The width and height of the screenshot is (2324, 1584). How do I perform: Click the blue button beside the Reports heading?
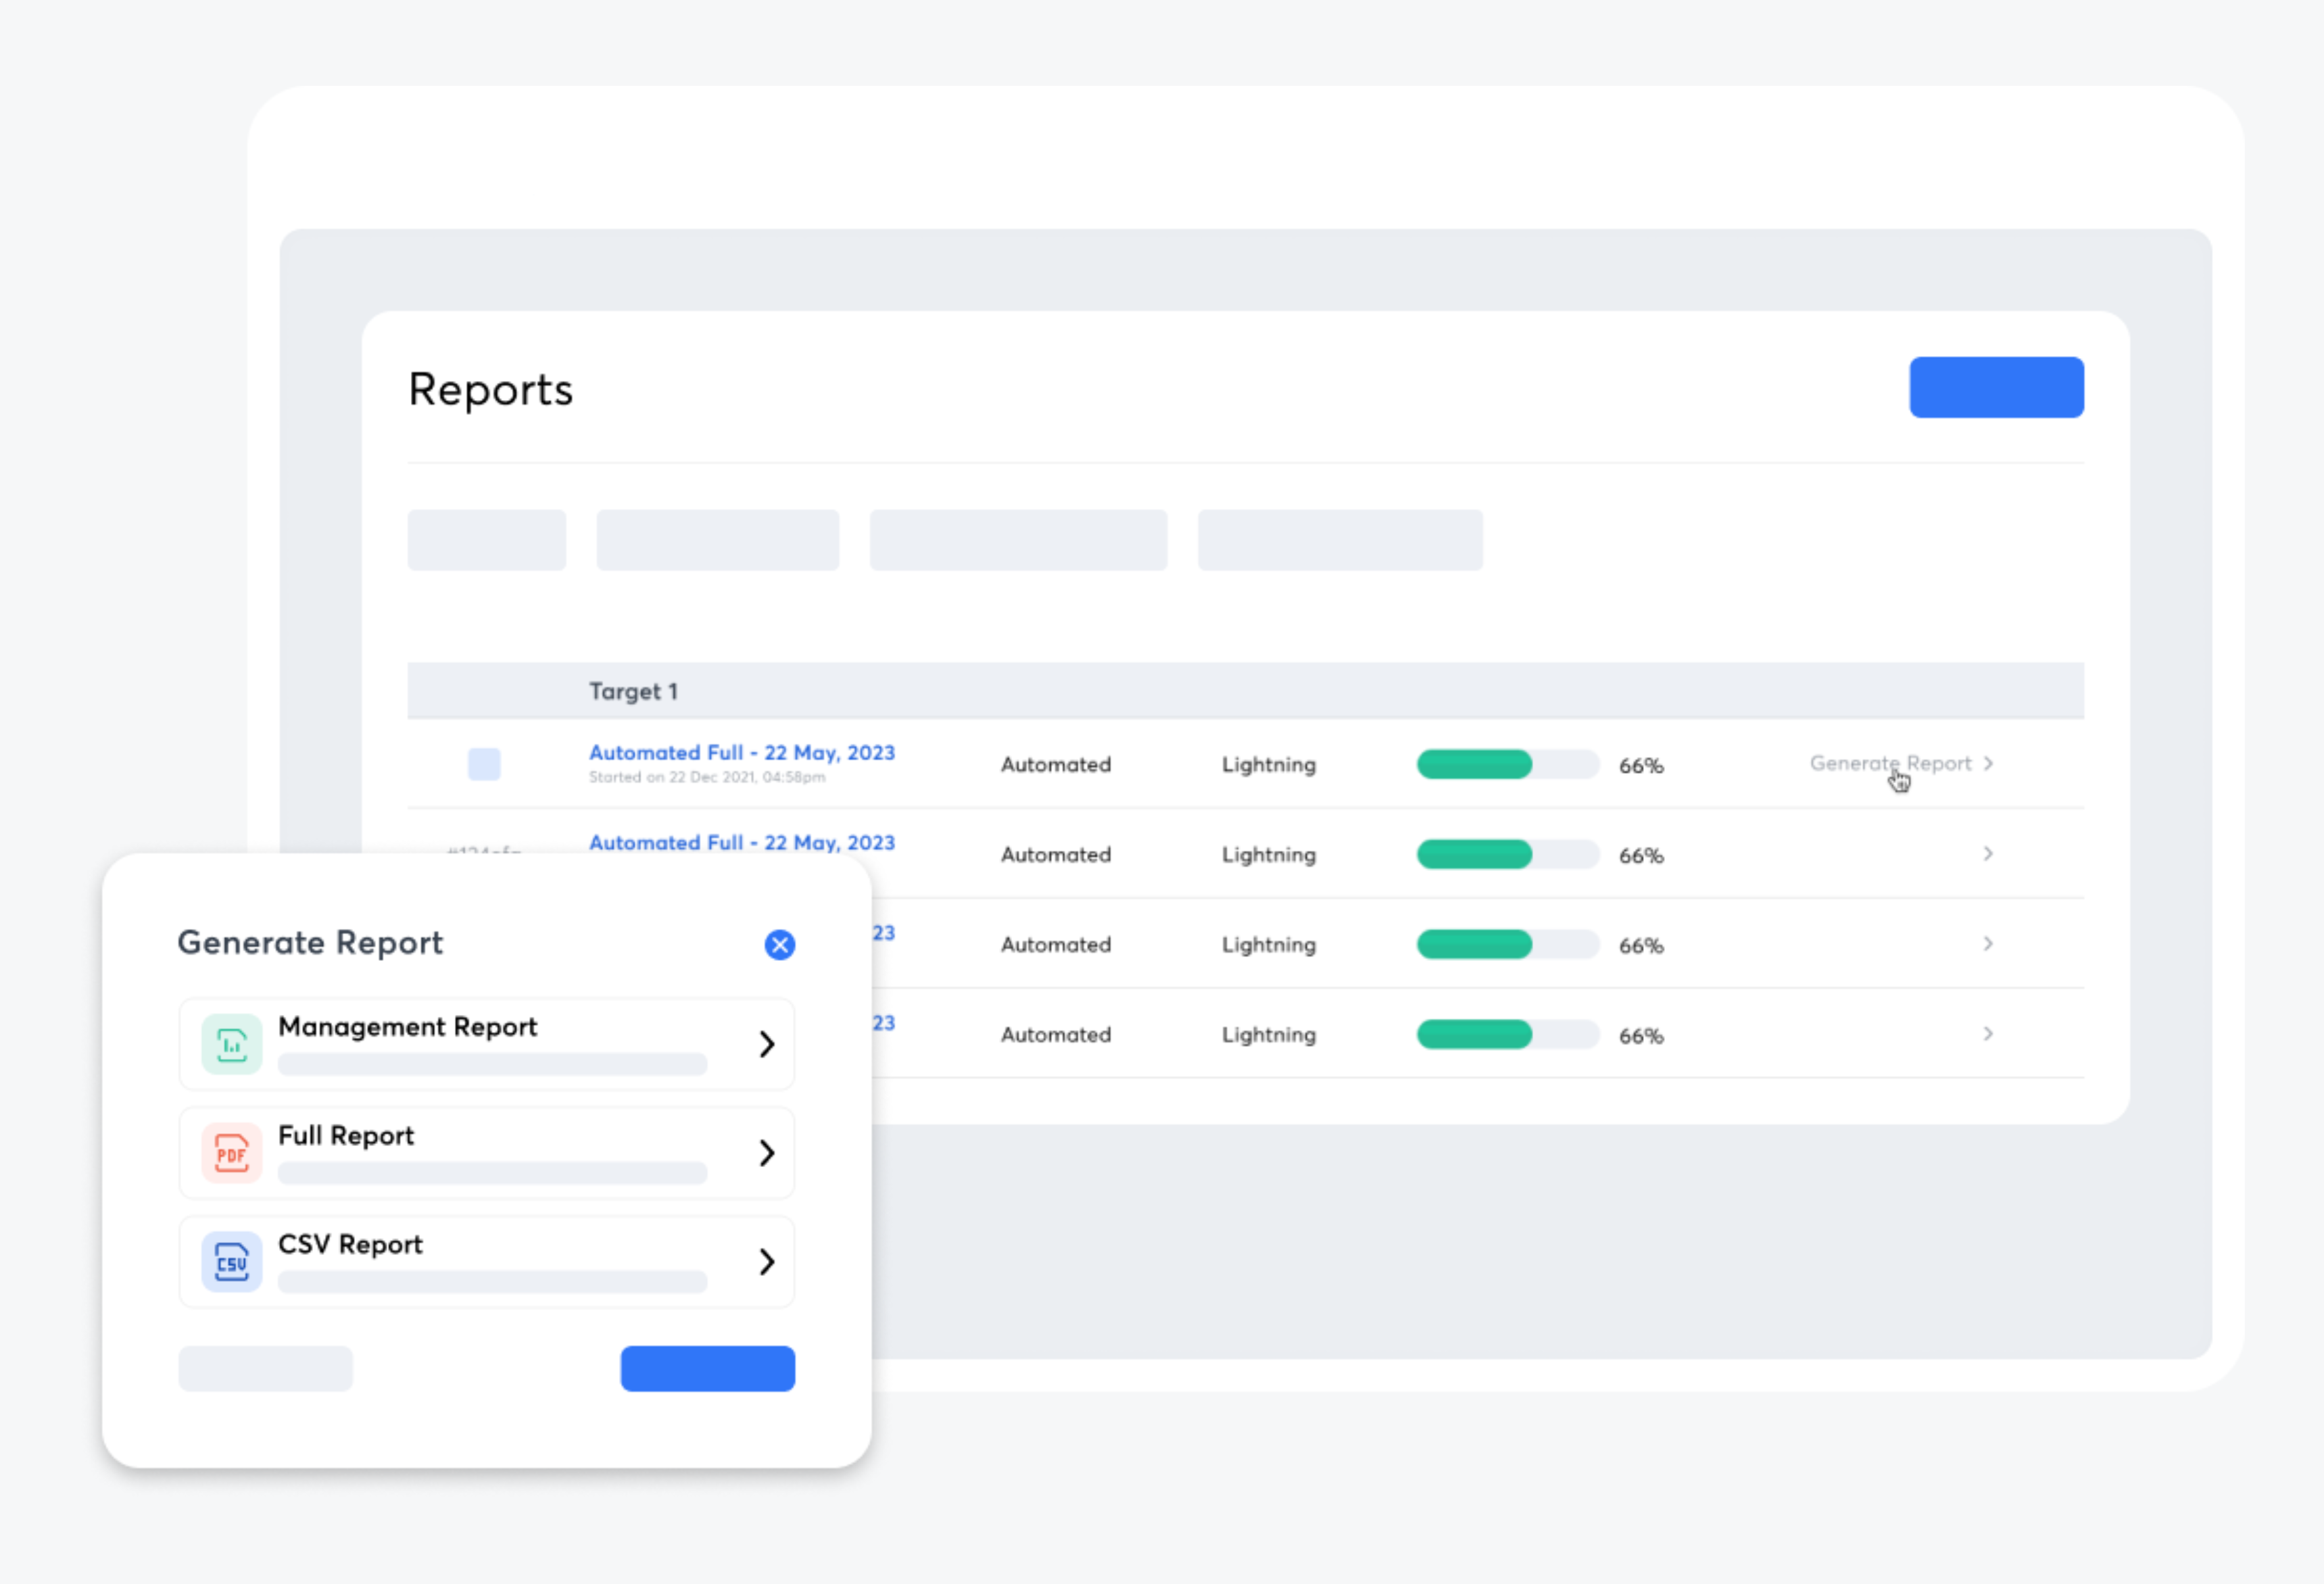1996,387
